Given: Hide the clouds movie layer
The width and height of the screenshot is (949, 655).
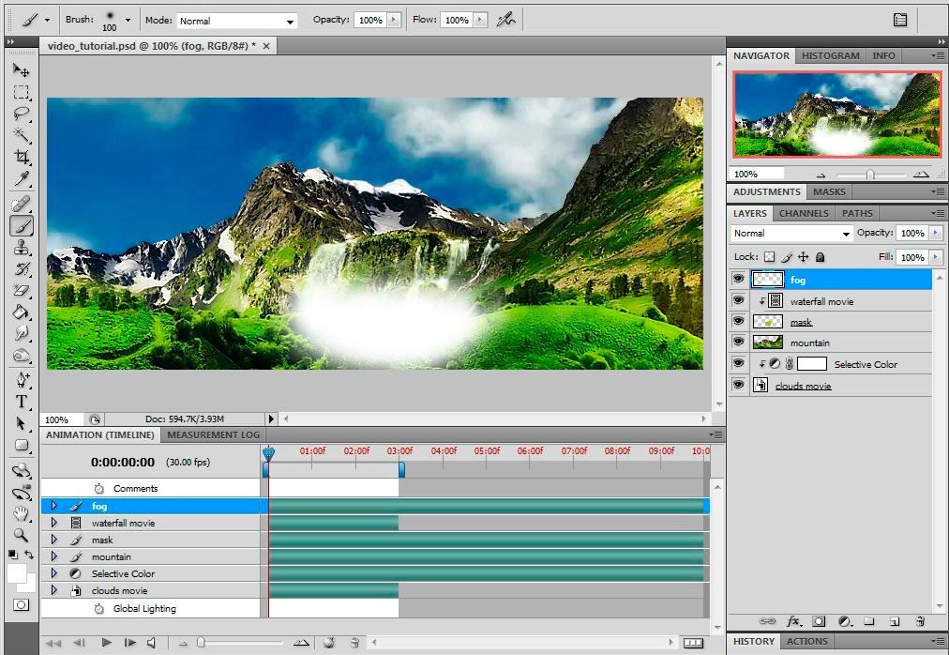Looking at the screenshot, I should tap(738, 384).
